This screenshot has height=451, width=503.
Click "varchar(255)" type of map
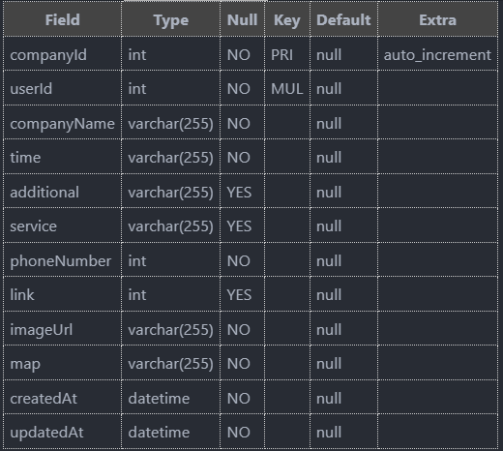coord(171,364)
